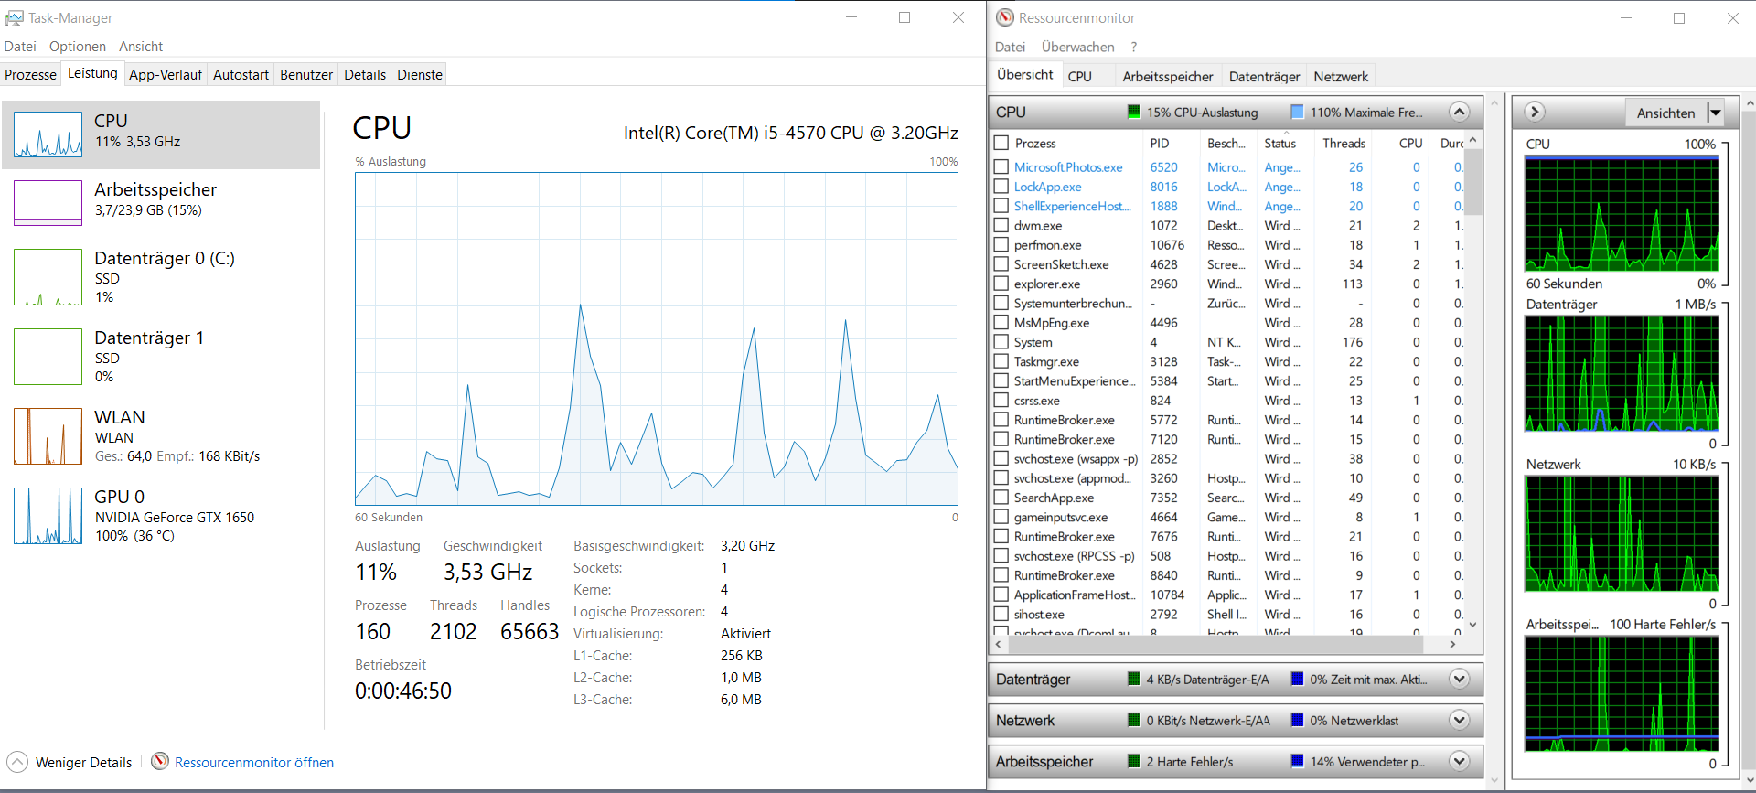
Task: Check the perfmon.exe process checkbox
Action: 1001,245
